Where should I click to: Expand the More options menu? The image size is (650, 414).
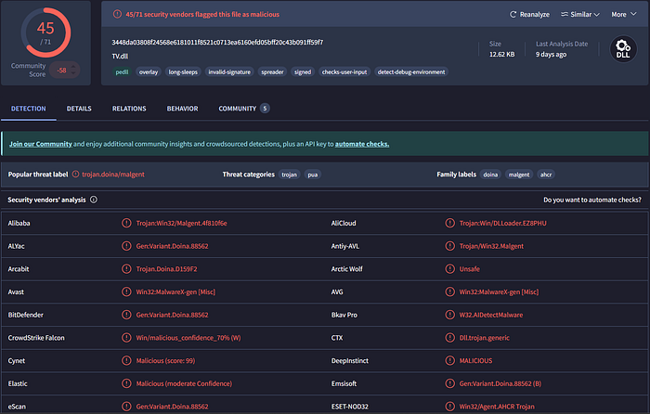624,15
